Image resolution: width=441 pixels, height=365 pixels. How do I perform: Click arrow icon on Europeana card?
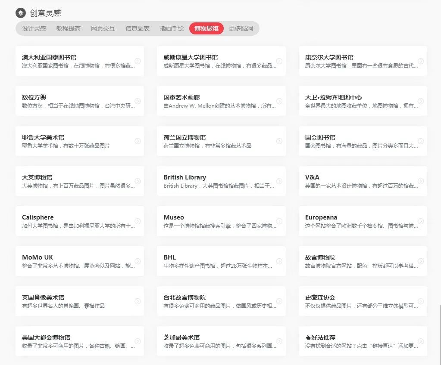click(x=421, y=221)
